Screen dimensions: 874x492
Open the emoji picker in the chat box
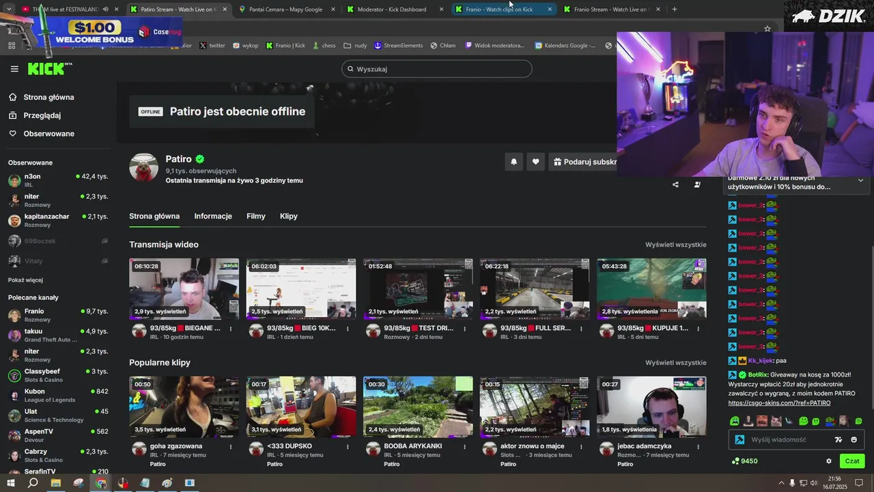click(854, 439)
